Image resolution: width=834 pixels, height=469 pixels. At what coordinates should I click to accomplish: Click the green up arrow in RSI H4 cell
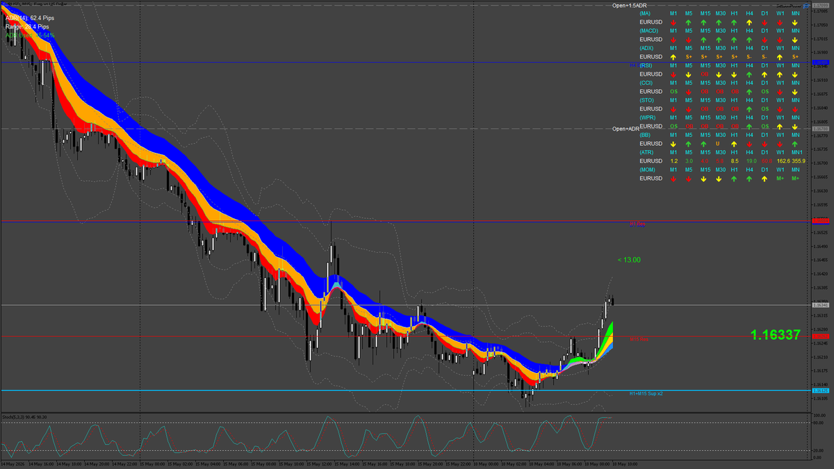pyautogui.click(x=750, y=74)
